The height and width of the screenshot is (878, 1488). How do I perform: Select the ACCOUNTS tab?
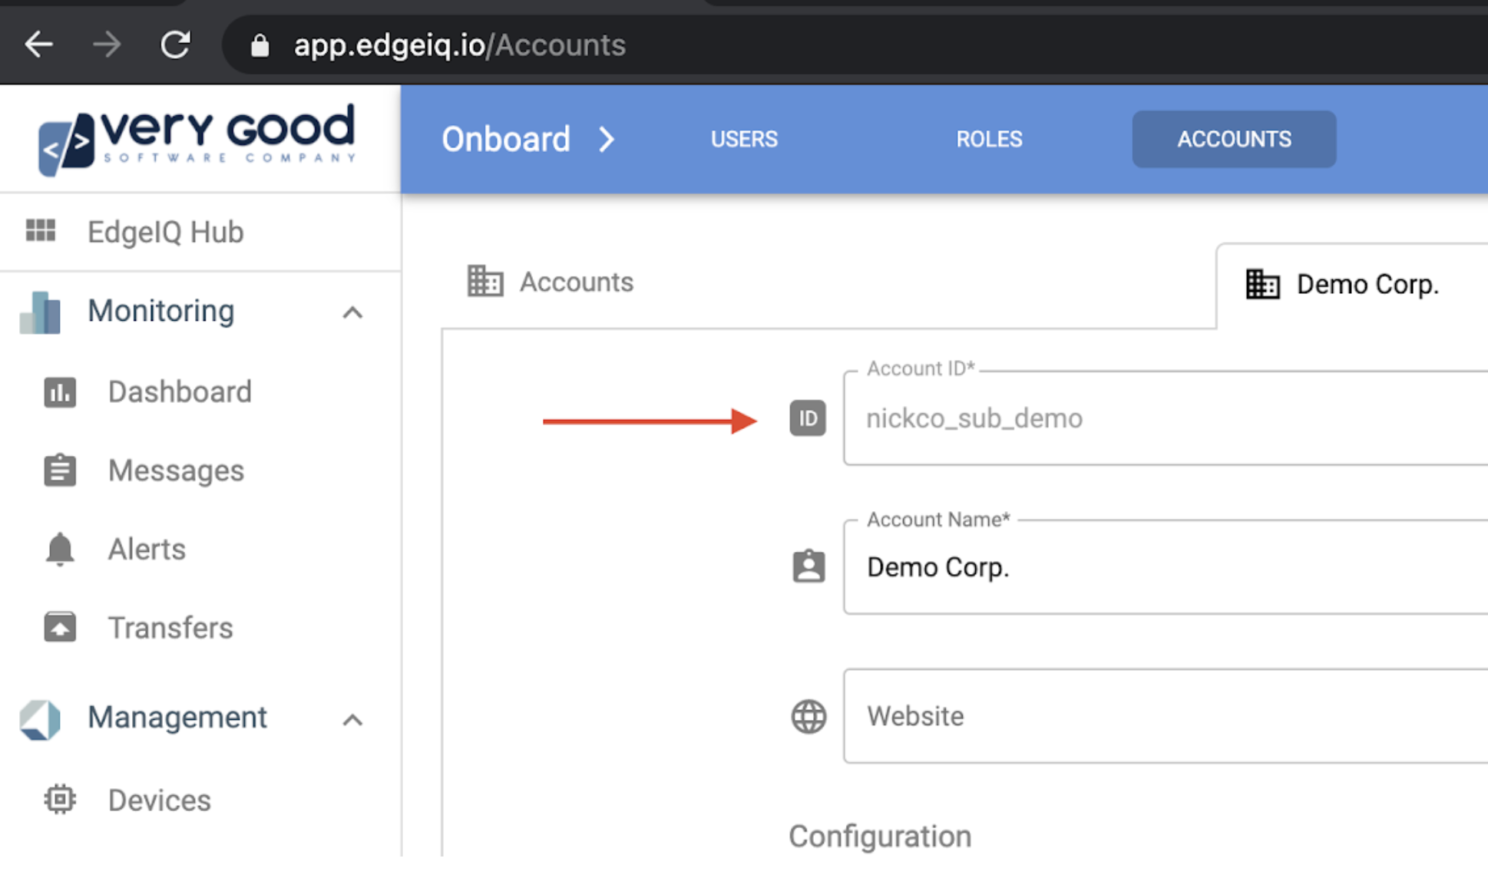(1234, 140)
